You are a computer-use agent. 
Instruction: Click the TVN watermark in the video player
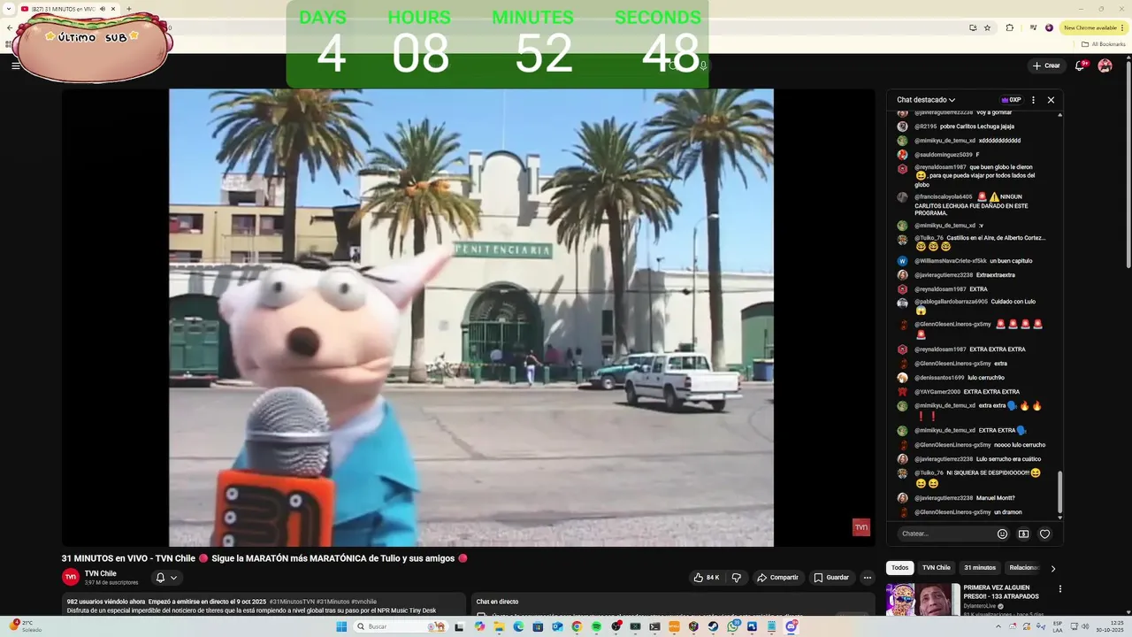click(x=860, y=527)
